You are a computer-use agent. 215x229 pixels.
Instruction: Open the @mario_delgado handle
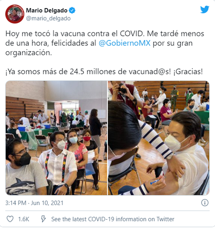pos(49,18)
